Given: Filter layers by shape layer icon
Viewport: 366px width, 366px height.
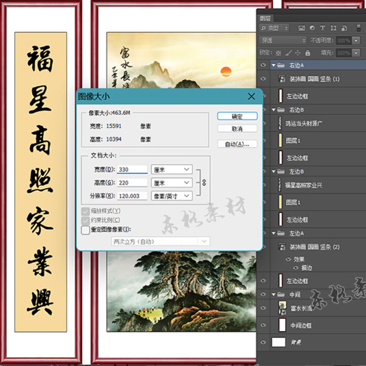Looking at the screenshot, I should click(x=333, y=28).
